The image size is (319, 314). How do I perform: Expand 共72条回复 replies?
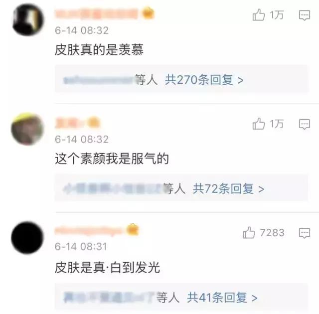click(x=228, y=188)
